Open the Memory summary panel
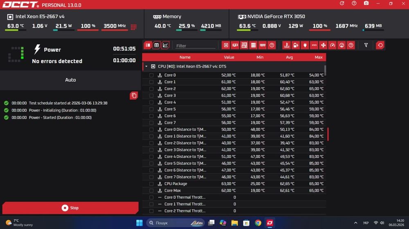The width and height of the screenshot is (409, 229). pyautogui.click(x=187, y=23)
